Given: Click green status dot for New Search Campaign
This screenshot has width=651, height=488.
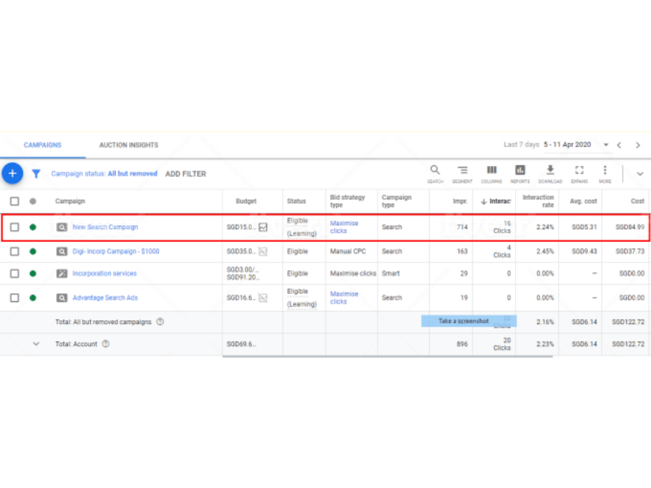Looking at the screenshot, I should pos(33,227).
